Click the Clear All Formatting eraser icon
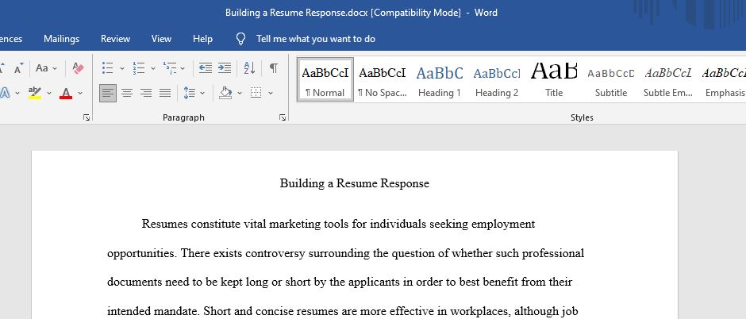The width and height of the screenshot is (746, 319). 79,68
